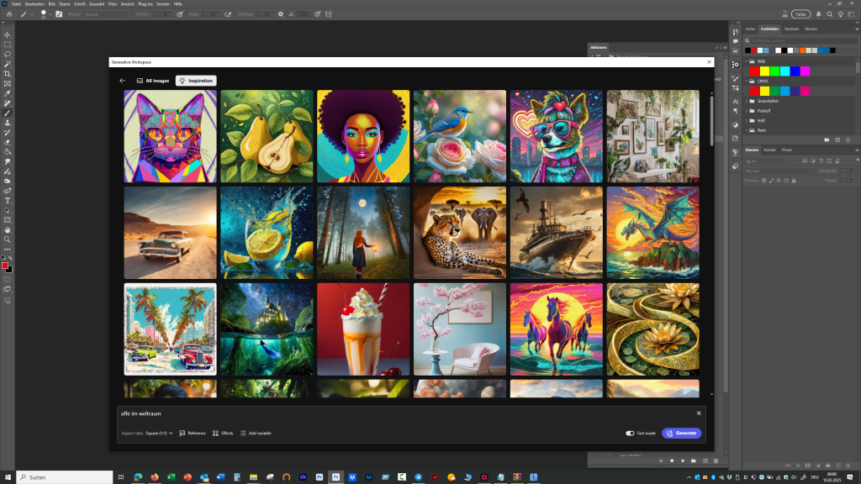Collapse the RGB swatch group

[747, 61]
